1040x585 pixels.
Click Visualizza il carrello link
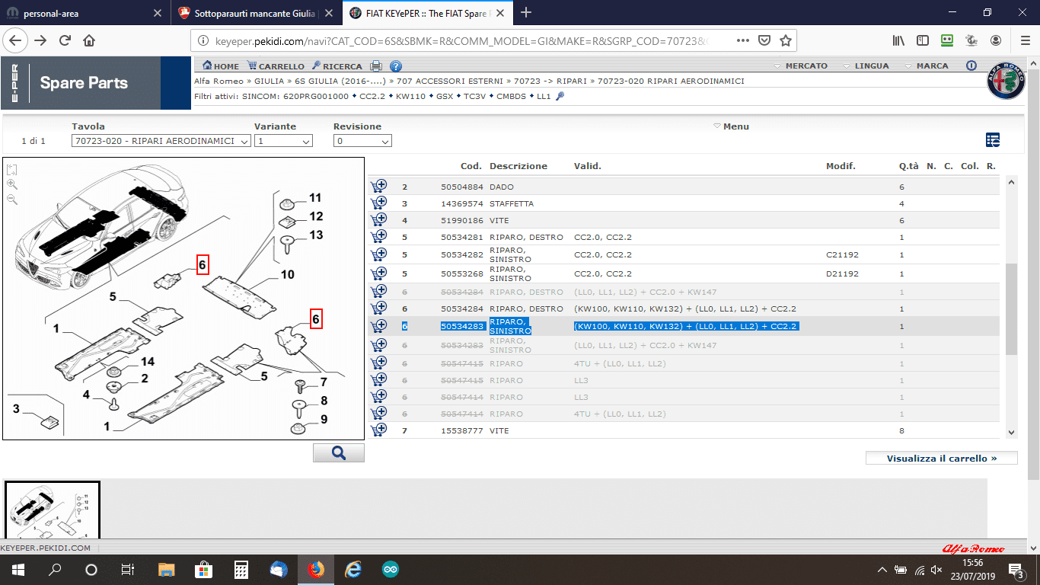(x=942, y=459)
